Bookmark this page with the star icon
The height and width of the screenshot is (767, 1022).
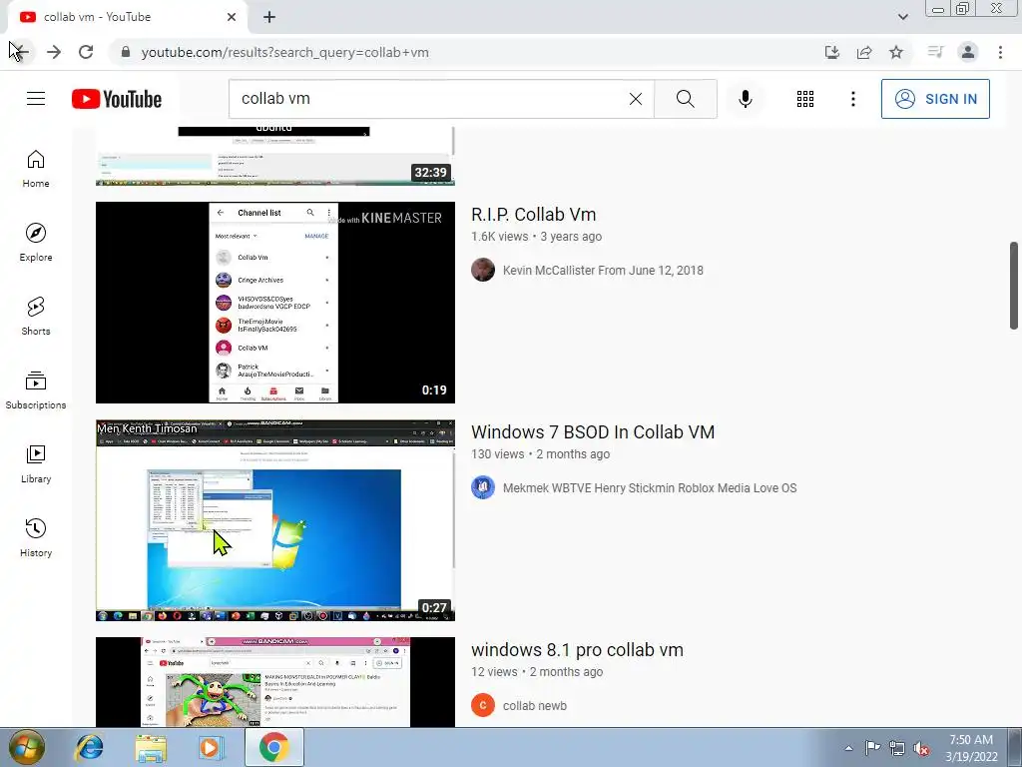coord(896,52)
